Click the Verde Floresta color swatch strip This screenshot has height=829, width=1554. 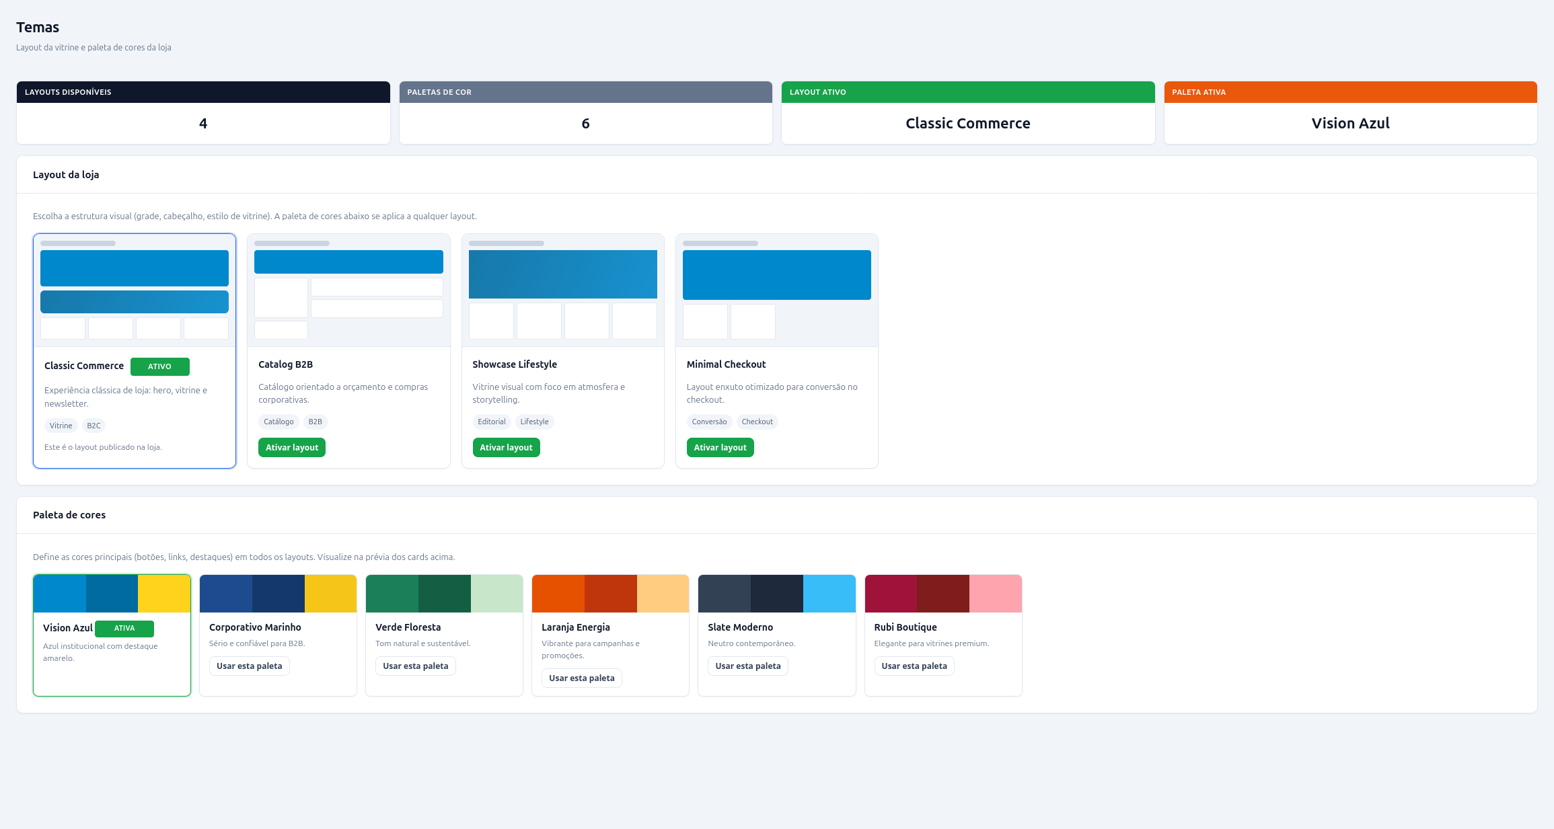(x=445, y=594)
